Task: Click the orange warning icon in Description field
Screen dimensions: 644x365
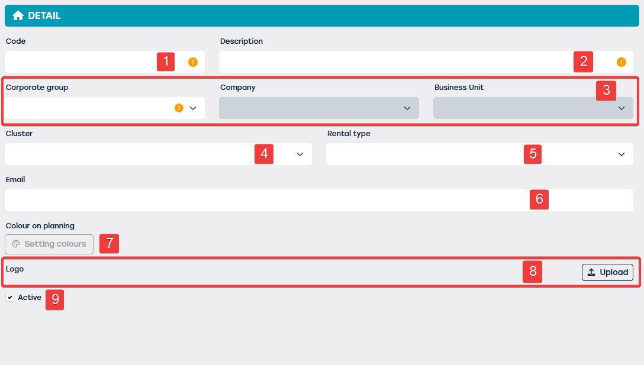Action: (622, 62)
